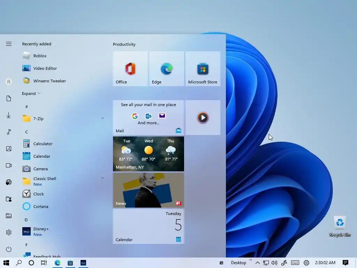Open the Office tile

click(130, 69)
